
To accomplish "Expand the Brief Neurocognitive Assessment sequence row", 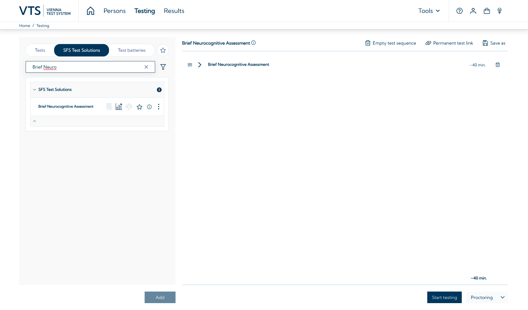I will pyautogui.click(x=200, y=65).
